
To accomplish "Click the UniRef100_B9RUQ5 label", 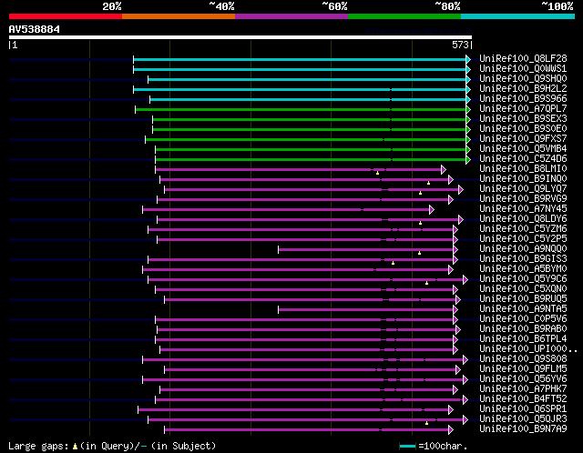I will point(523,299).
